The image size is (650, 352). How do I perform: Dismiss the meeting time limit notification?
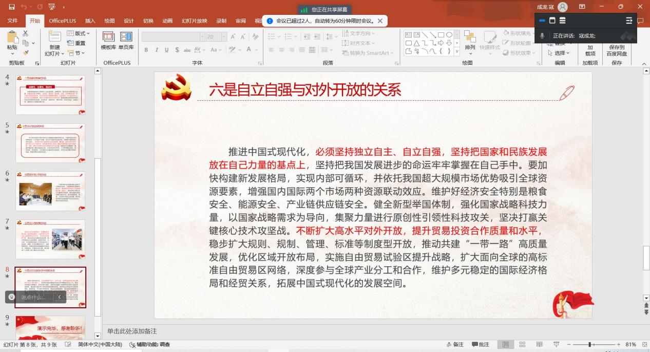(x=380, y=21)
